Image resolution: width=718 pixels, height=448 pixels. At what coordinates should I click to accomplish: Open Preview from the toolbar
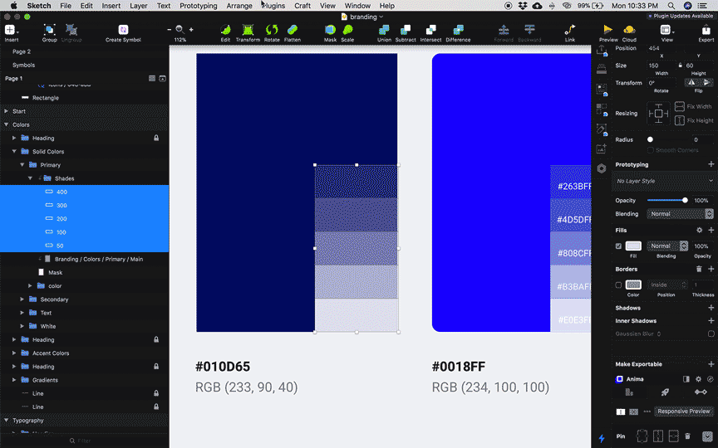[608, 30]
